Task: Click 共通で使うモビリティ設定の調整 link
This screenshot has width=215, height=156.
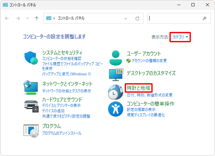Action: tap(66, 116)
